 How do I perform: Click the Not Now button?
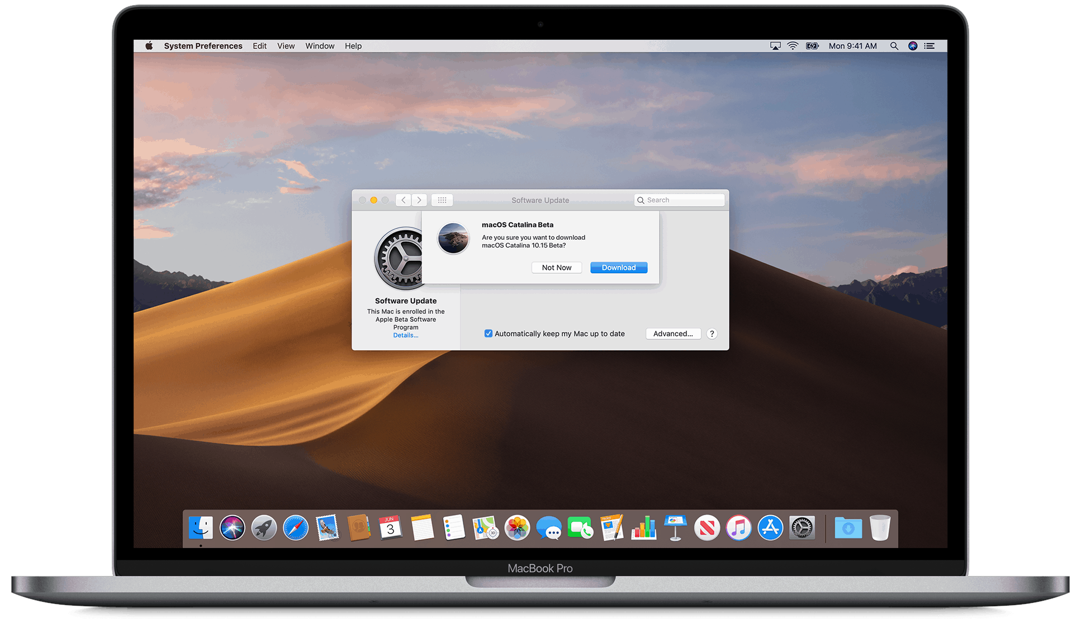pyautogui.click(x=556, y=268)
